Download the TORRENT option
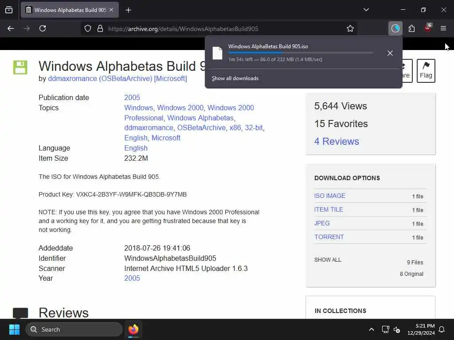 (x=329, y=237)
